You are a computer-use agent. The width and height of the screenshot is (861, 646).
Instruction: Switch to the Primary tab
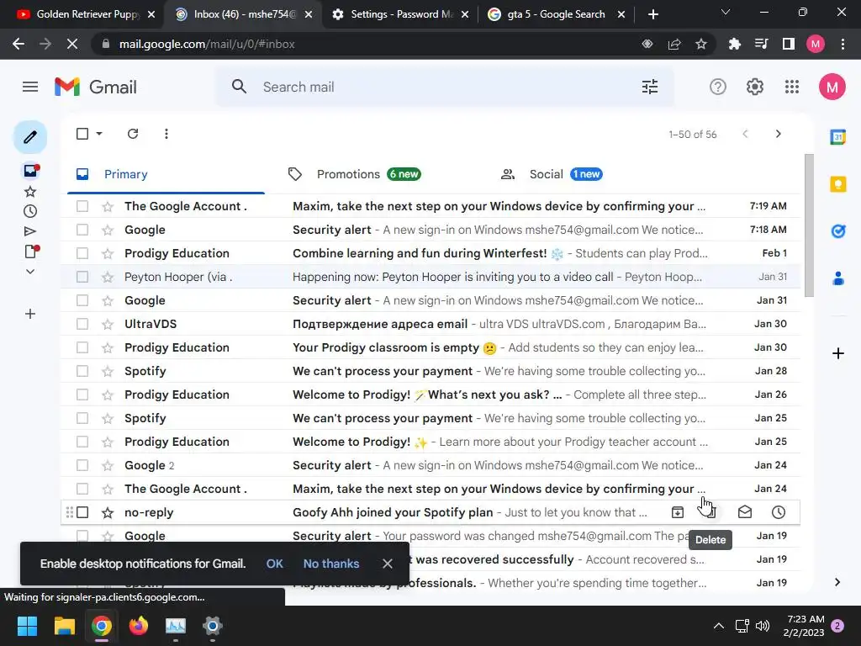pyautogui.click(x=166, y=175)
